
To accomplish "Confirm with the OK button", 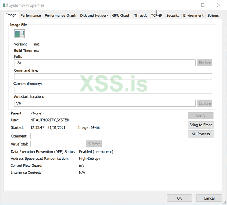I will tap(179, 198).
